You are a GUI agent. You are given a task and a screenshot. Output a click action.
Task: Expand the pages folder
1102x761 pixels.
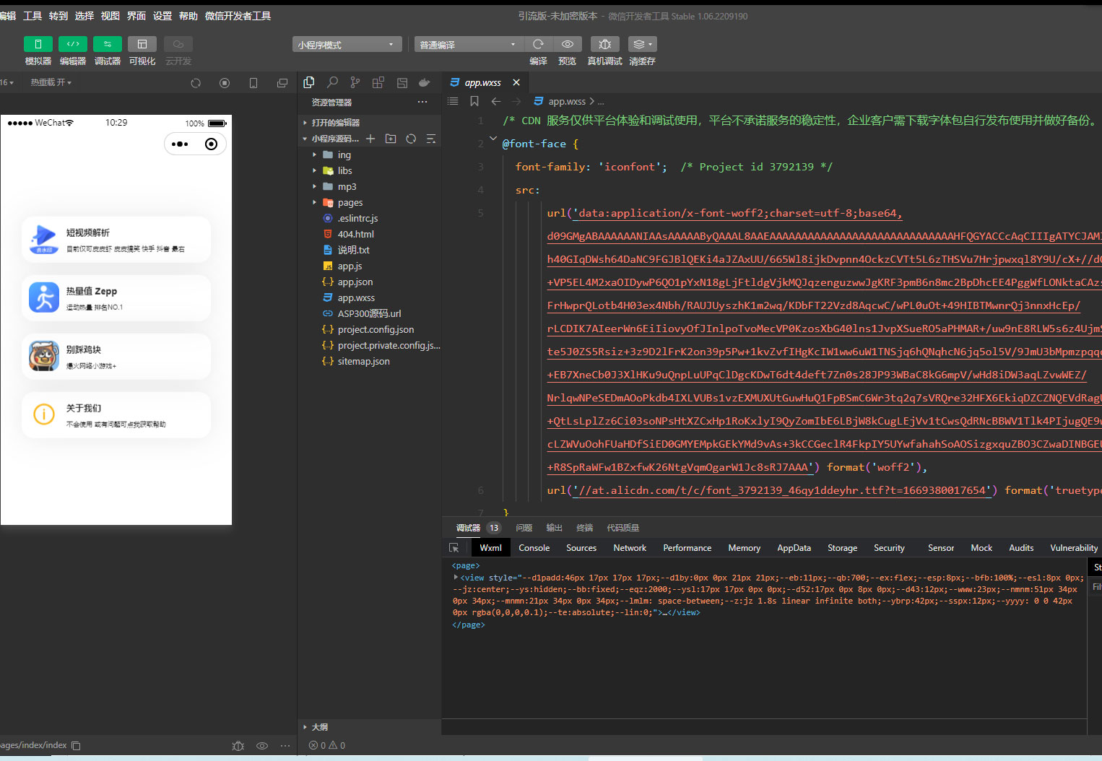[x=350, y=203]
